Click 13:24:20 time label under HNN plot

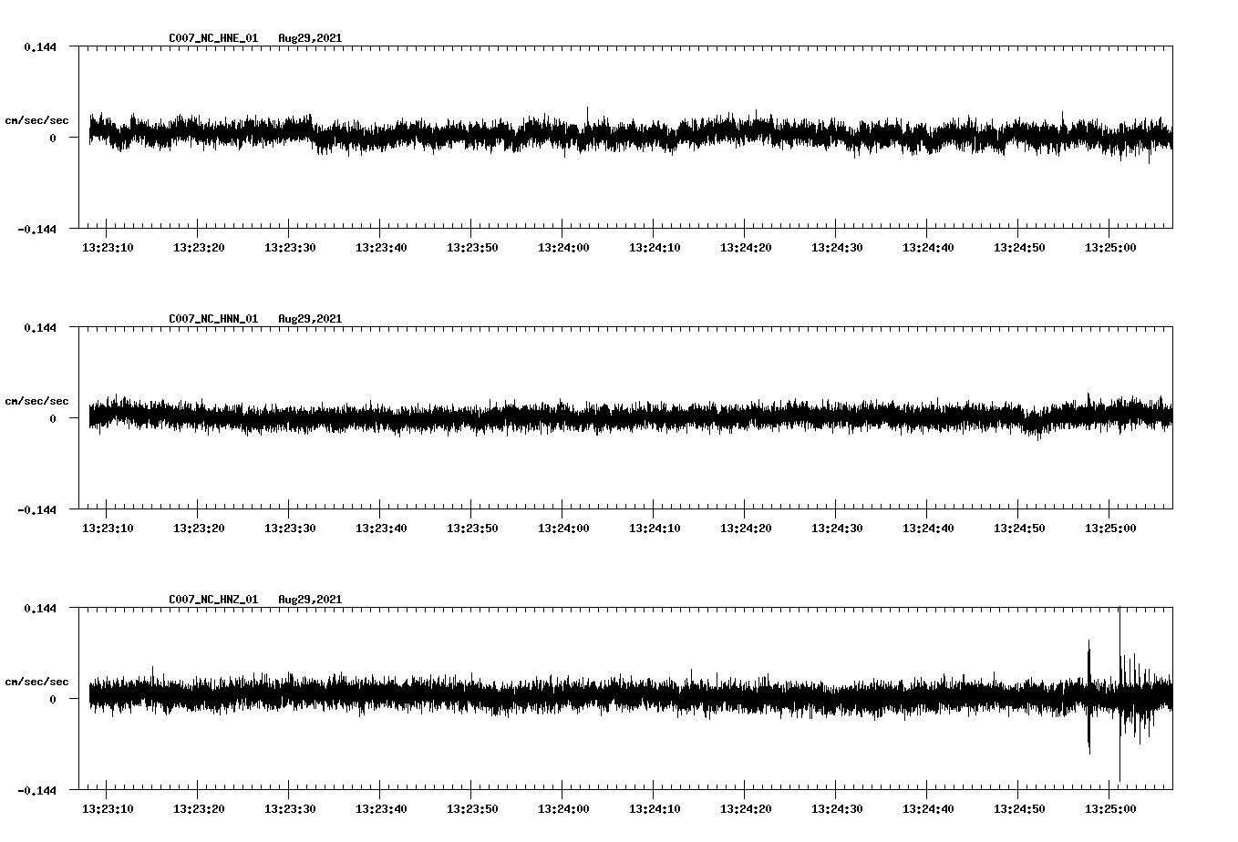point(746,528)
